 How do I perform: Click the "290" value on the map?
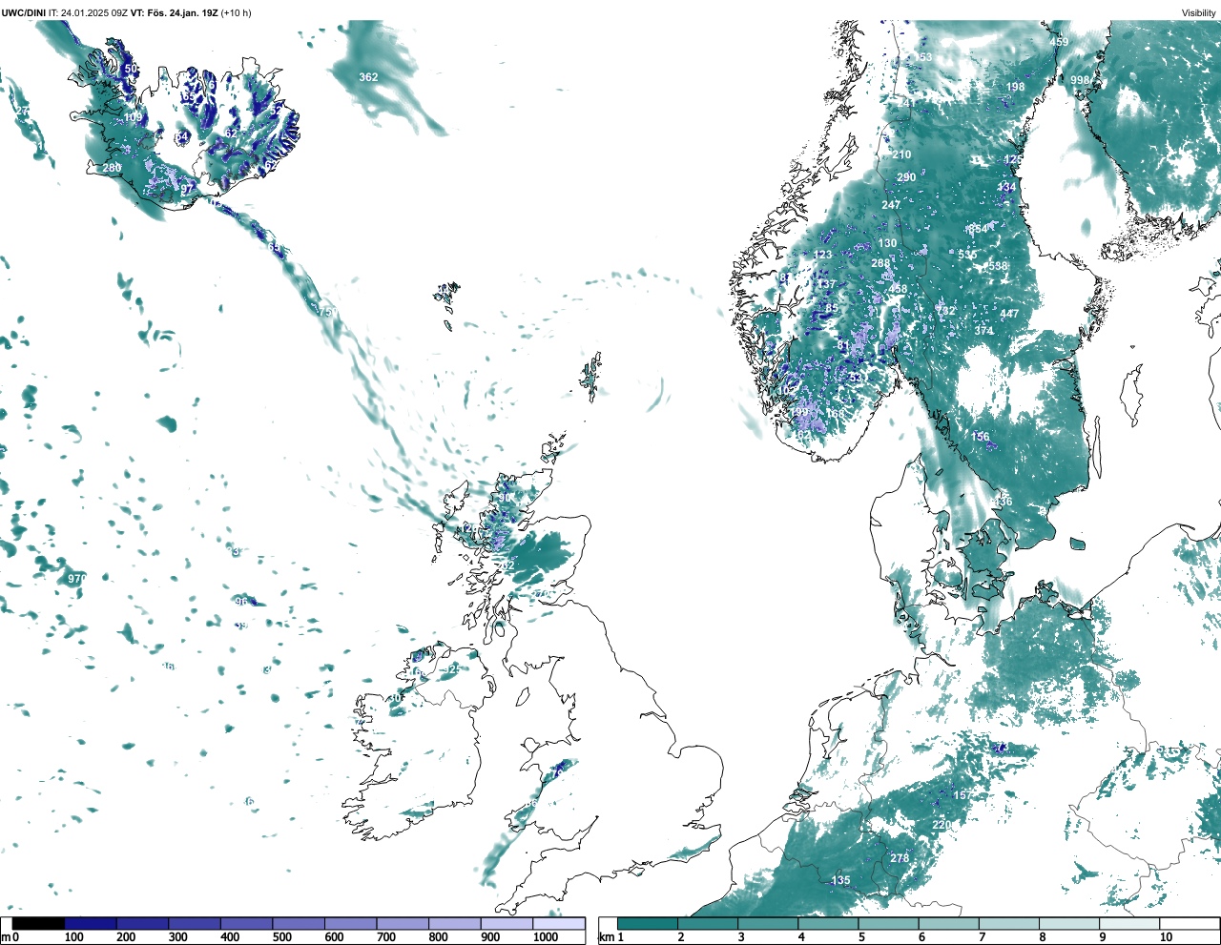906,177
